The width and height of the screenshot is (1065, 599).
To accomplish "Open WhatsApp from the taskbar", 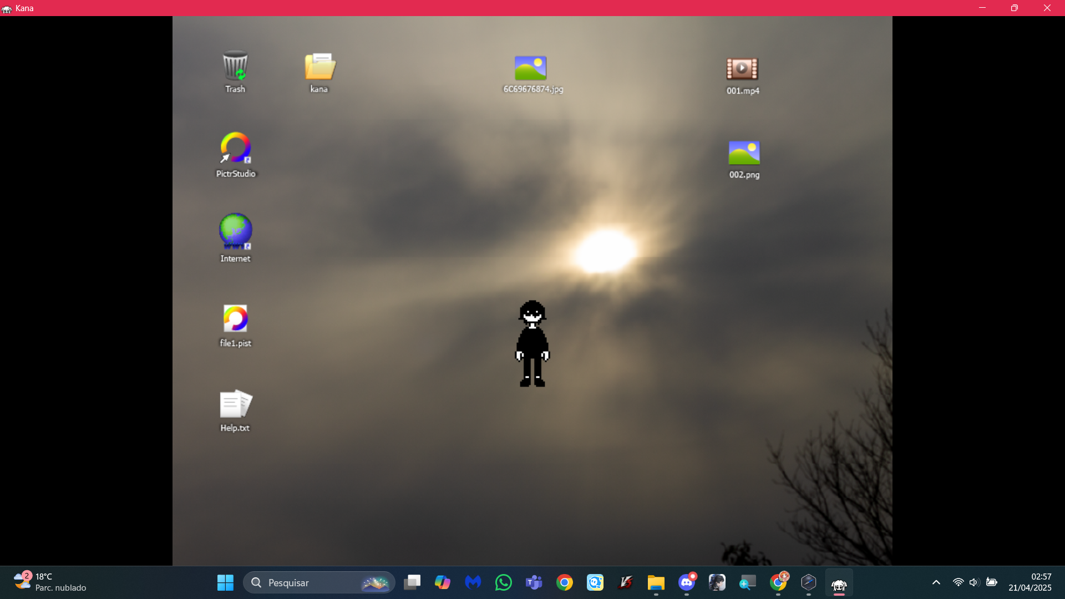I will [x=504, y=582].
